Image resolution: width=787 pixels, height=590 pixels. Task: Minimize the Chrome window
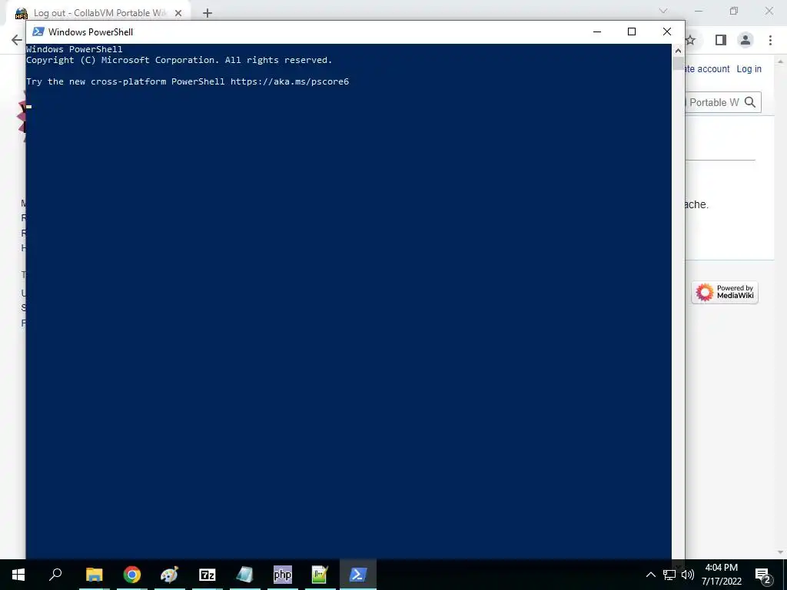pyautogui.click(x=699, y=11)
